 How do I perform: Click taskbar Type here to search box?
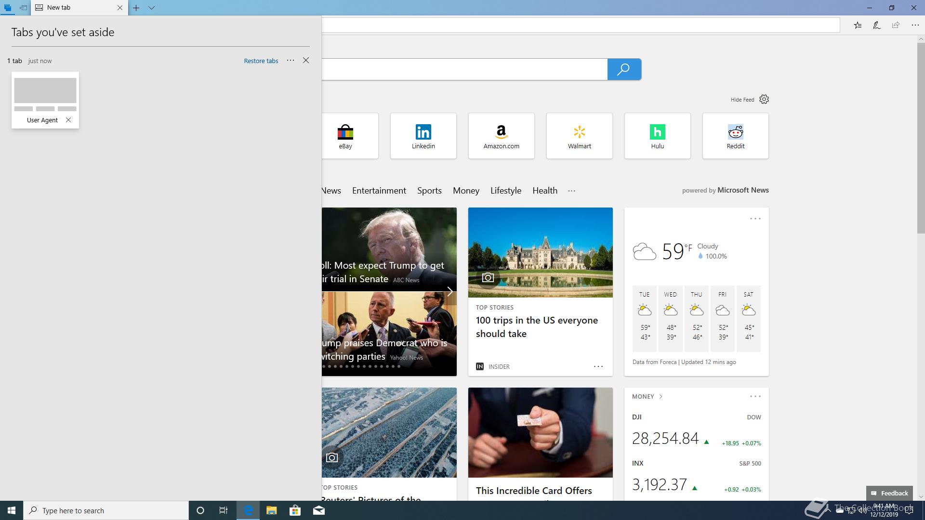(x=106, y=510)
